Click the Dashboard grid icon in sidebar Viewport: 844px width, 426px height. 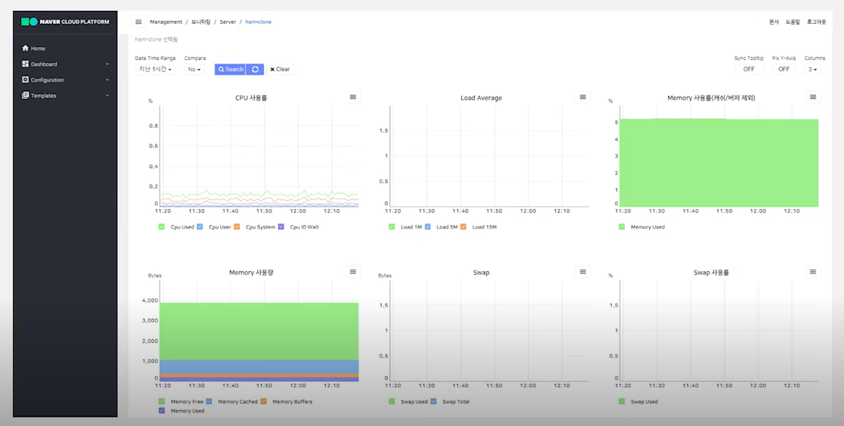[x=25, y=64]
